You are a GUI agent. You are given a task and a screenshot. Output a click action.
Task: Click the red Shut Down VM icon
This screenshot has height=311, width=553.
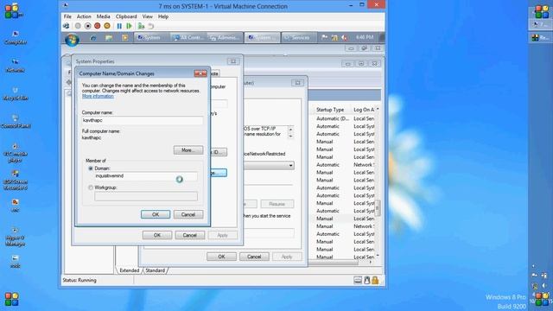pos(98,26)
